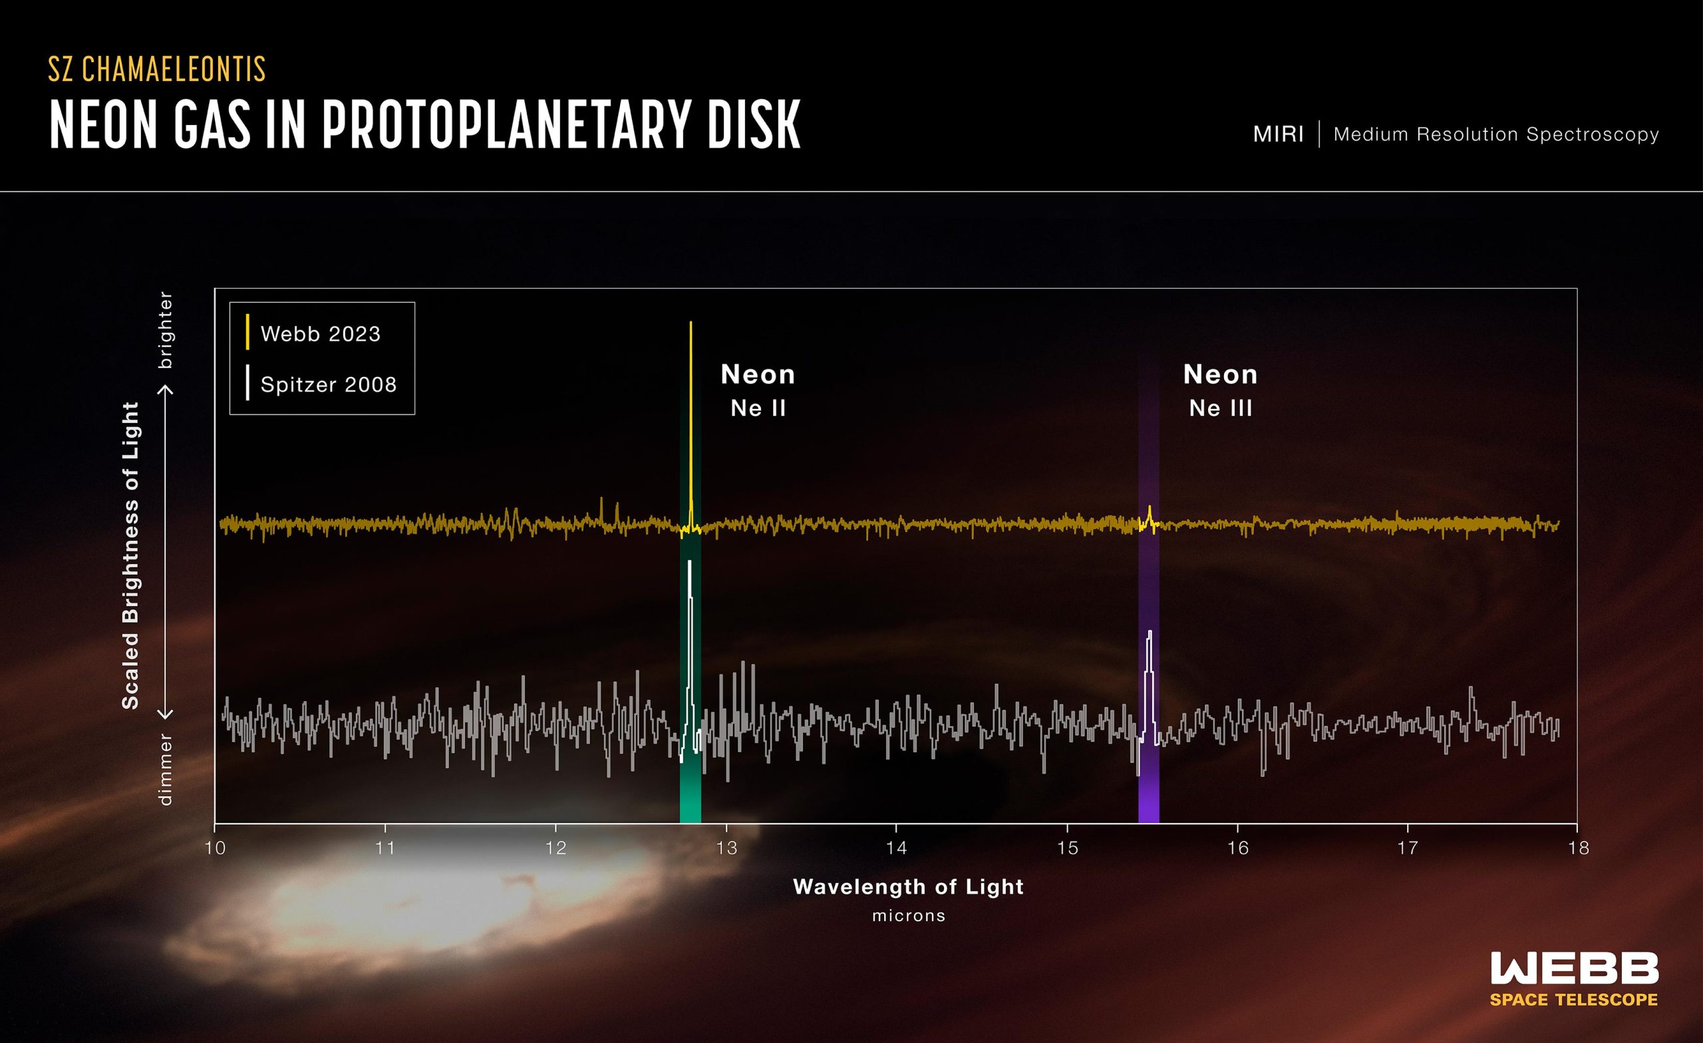Screen dimensions: 1703x1043
Task: Click the 'MIRI' instrument label
Action: [1278, 134]
